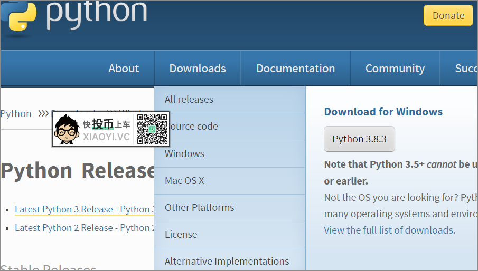Click the QR code image
478x271 pixels.
(152, 129)
